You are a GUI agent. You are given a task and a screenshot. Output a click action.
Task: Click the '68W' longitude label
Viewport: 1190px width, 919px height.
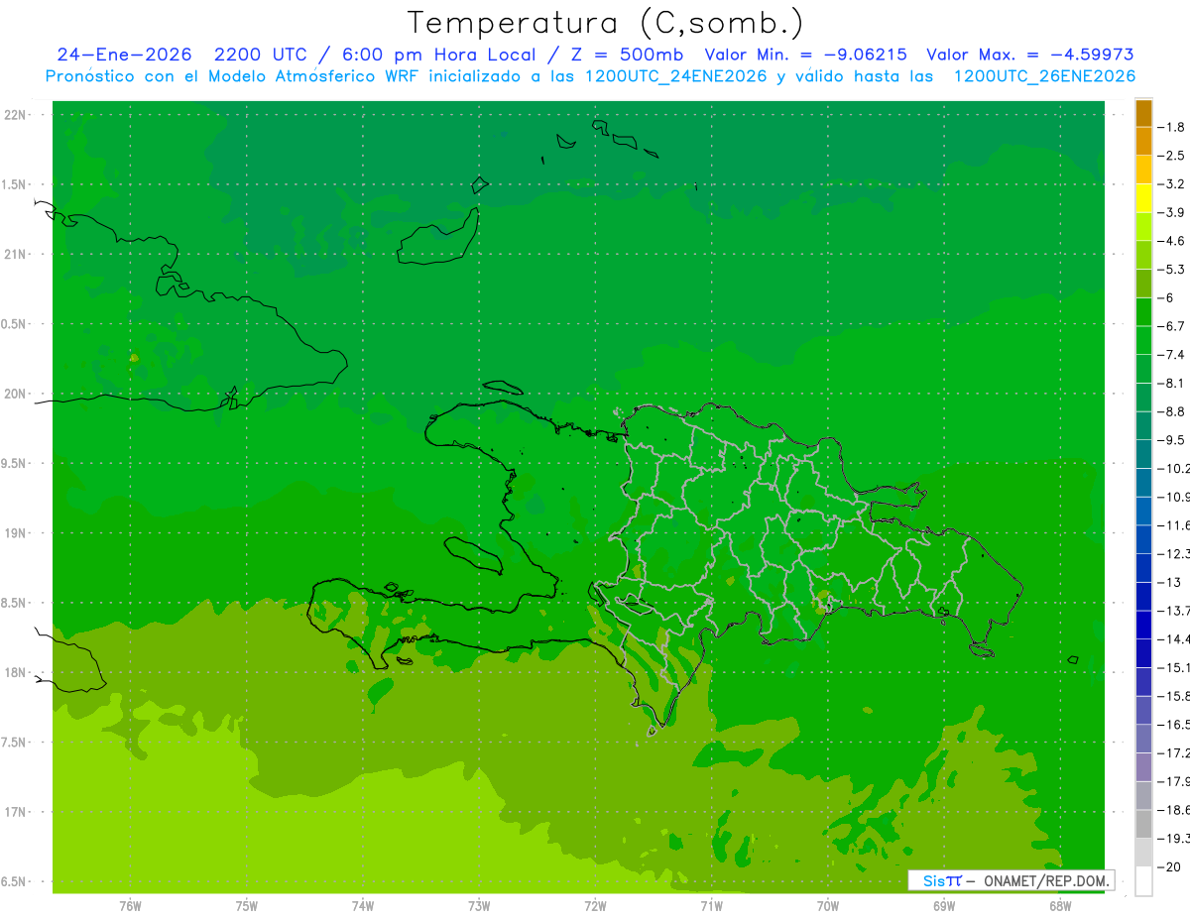[x=1060, y=906]
